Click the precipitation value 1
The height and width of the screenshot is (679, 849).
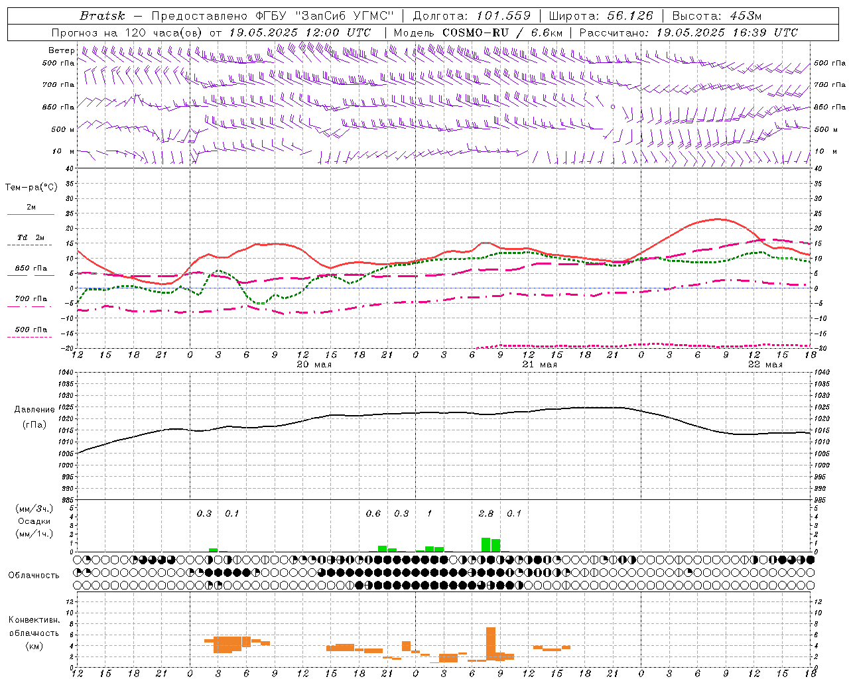pos(430,513)
